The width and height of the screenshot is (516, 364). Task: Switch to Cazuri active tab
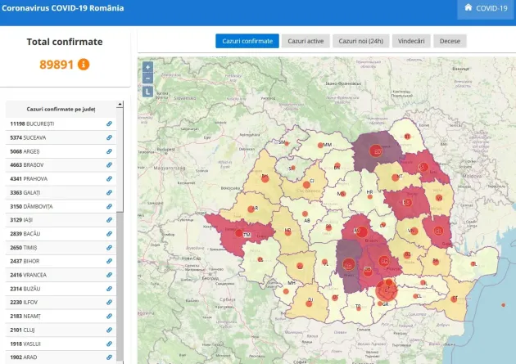(306, 41)
